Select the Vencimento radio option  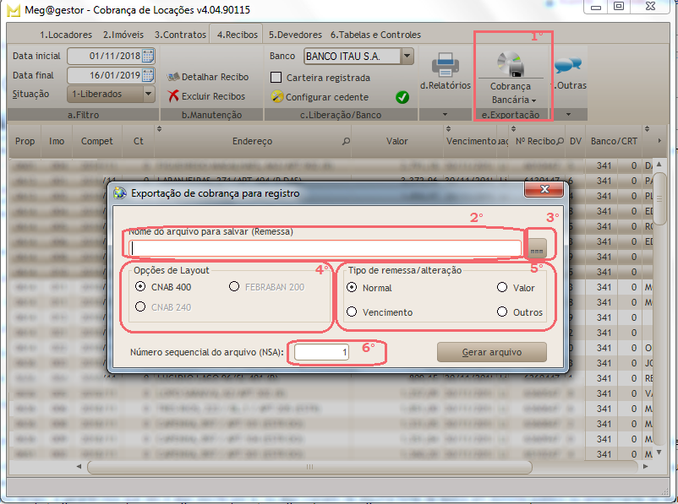(352, 312)
